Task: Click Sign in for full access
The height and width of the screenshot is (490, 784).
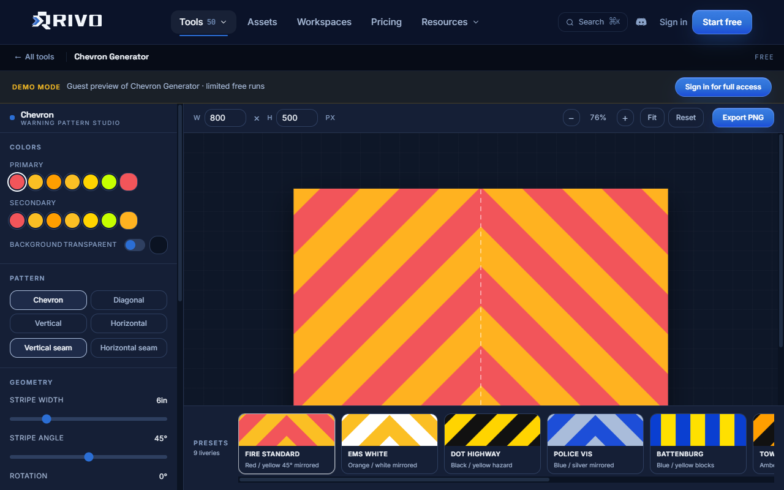Action: point(723,87)
